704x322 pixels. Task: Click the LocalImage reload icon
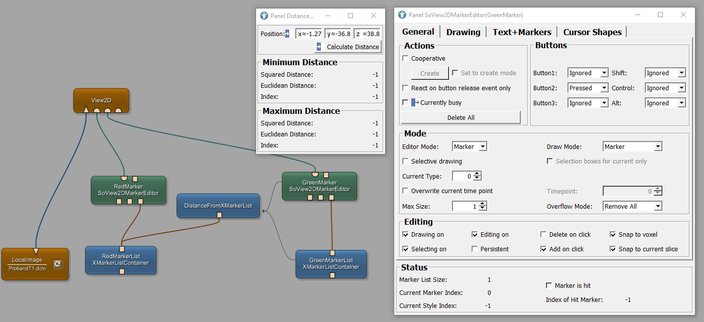point(58,264)
